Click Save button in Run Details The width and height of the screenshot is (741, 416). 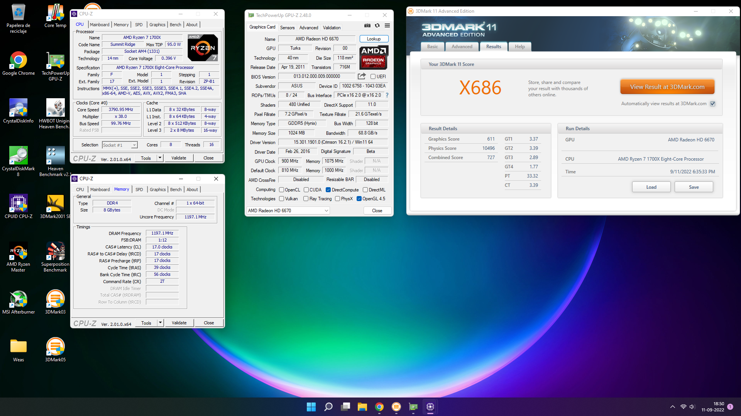point(694,187)
